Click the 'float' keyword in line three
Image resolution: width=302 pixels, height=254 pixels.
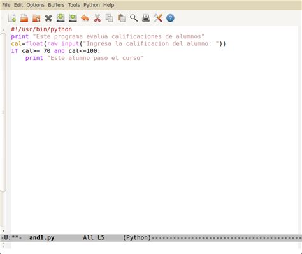pos(34,43)
